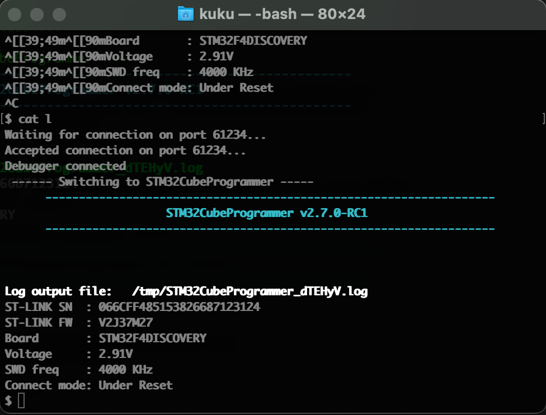Click the home folder icon in title bar
Screen dimensions: 546x415
[186, 14]
